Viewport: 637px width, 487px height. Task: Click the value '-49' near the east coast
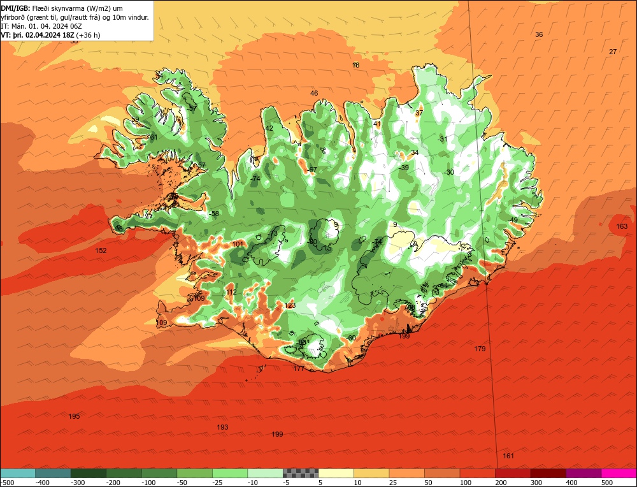[513, 220]
